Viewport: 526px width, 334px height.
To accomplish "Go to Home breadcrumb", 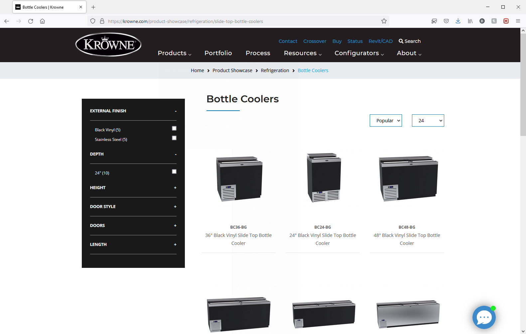I will pyautogui.click(x=197, y=70).
